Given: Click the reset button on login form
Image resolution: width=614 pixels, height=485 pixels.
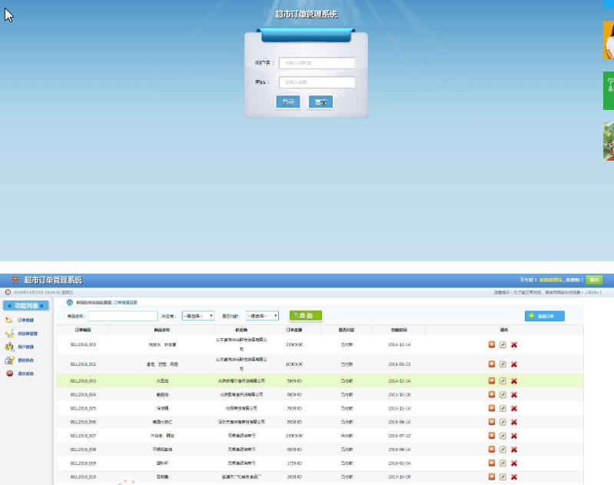Looking at the screenshot, I should click(x=320, y=102).
